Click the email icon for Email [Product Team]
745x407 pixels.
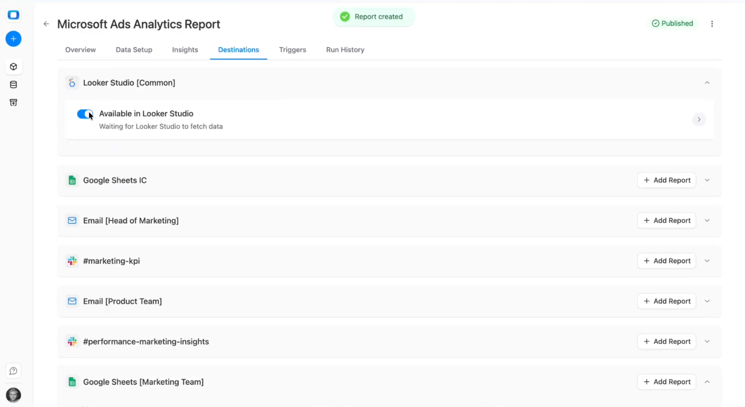[72, 301]
